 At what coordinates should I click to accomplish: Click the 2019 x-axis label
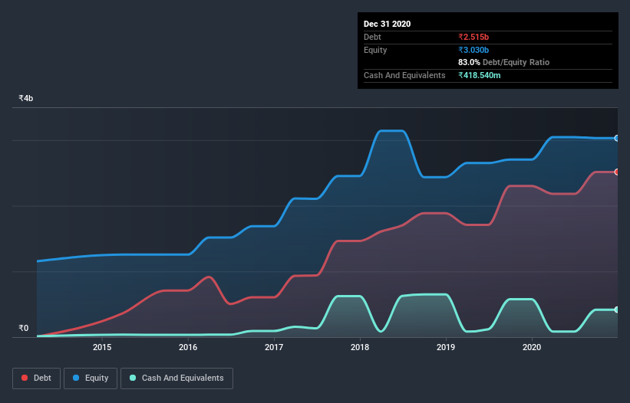click(446, 347)
